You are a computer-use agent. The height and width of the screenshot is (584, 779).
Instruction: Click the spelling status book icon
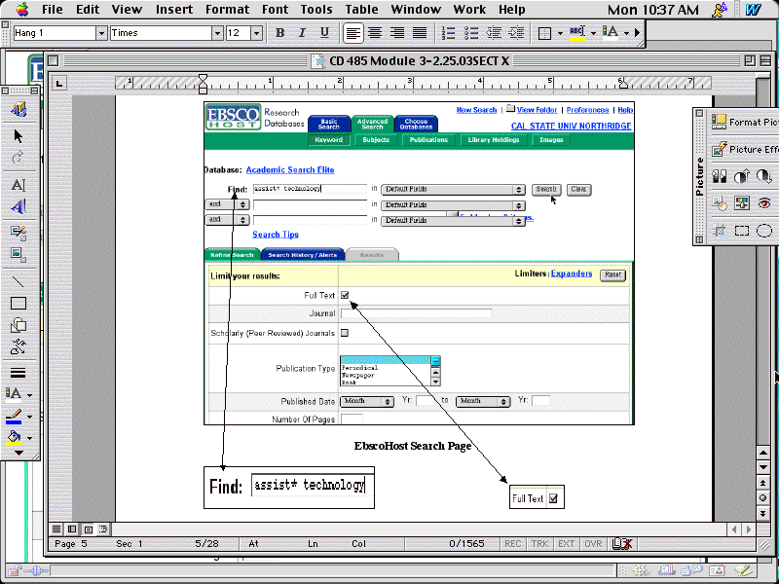[622, 544]
